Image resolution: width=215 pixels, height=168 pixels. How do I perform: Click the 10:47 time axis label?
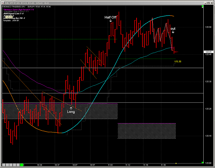click(75, 165)
